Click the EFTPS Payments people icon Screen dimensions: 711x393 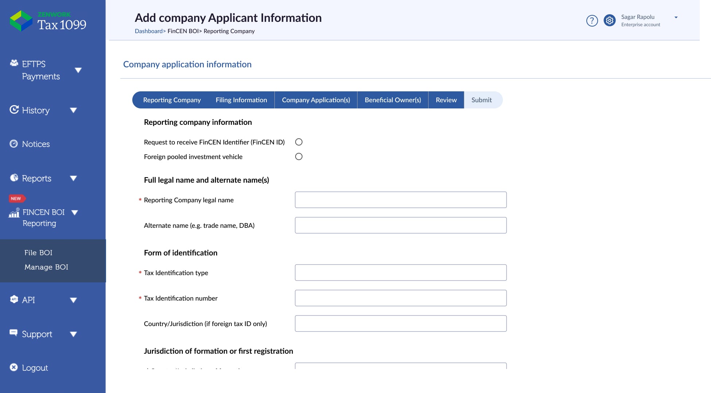(x=14, y=63)
